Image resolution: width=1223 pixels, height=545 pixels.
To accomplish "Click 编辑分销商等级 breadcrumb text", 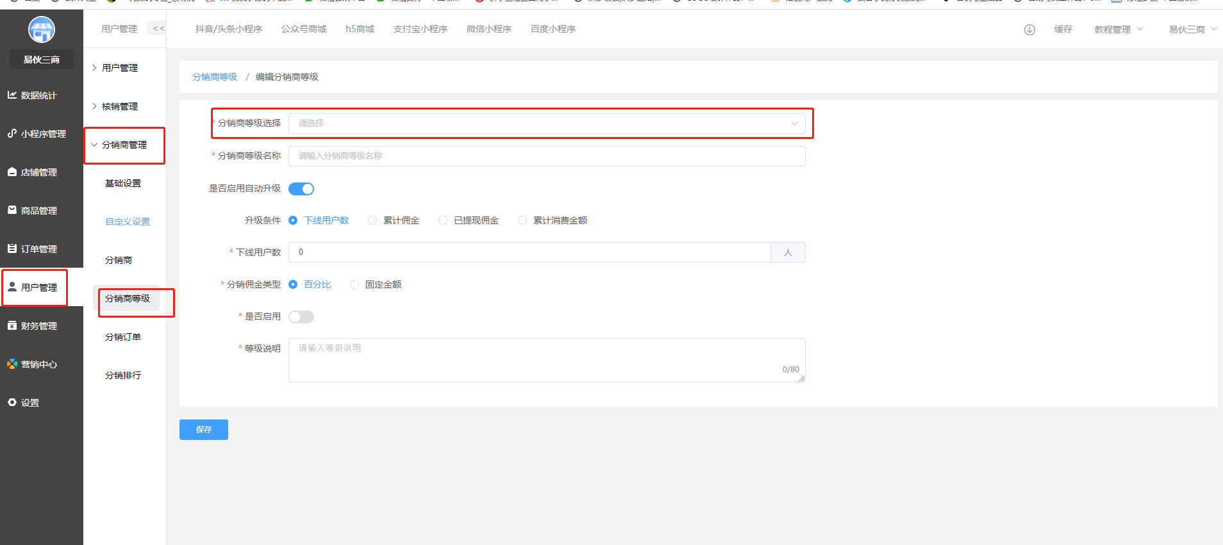I will [287, 77].
